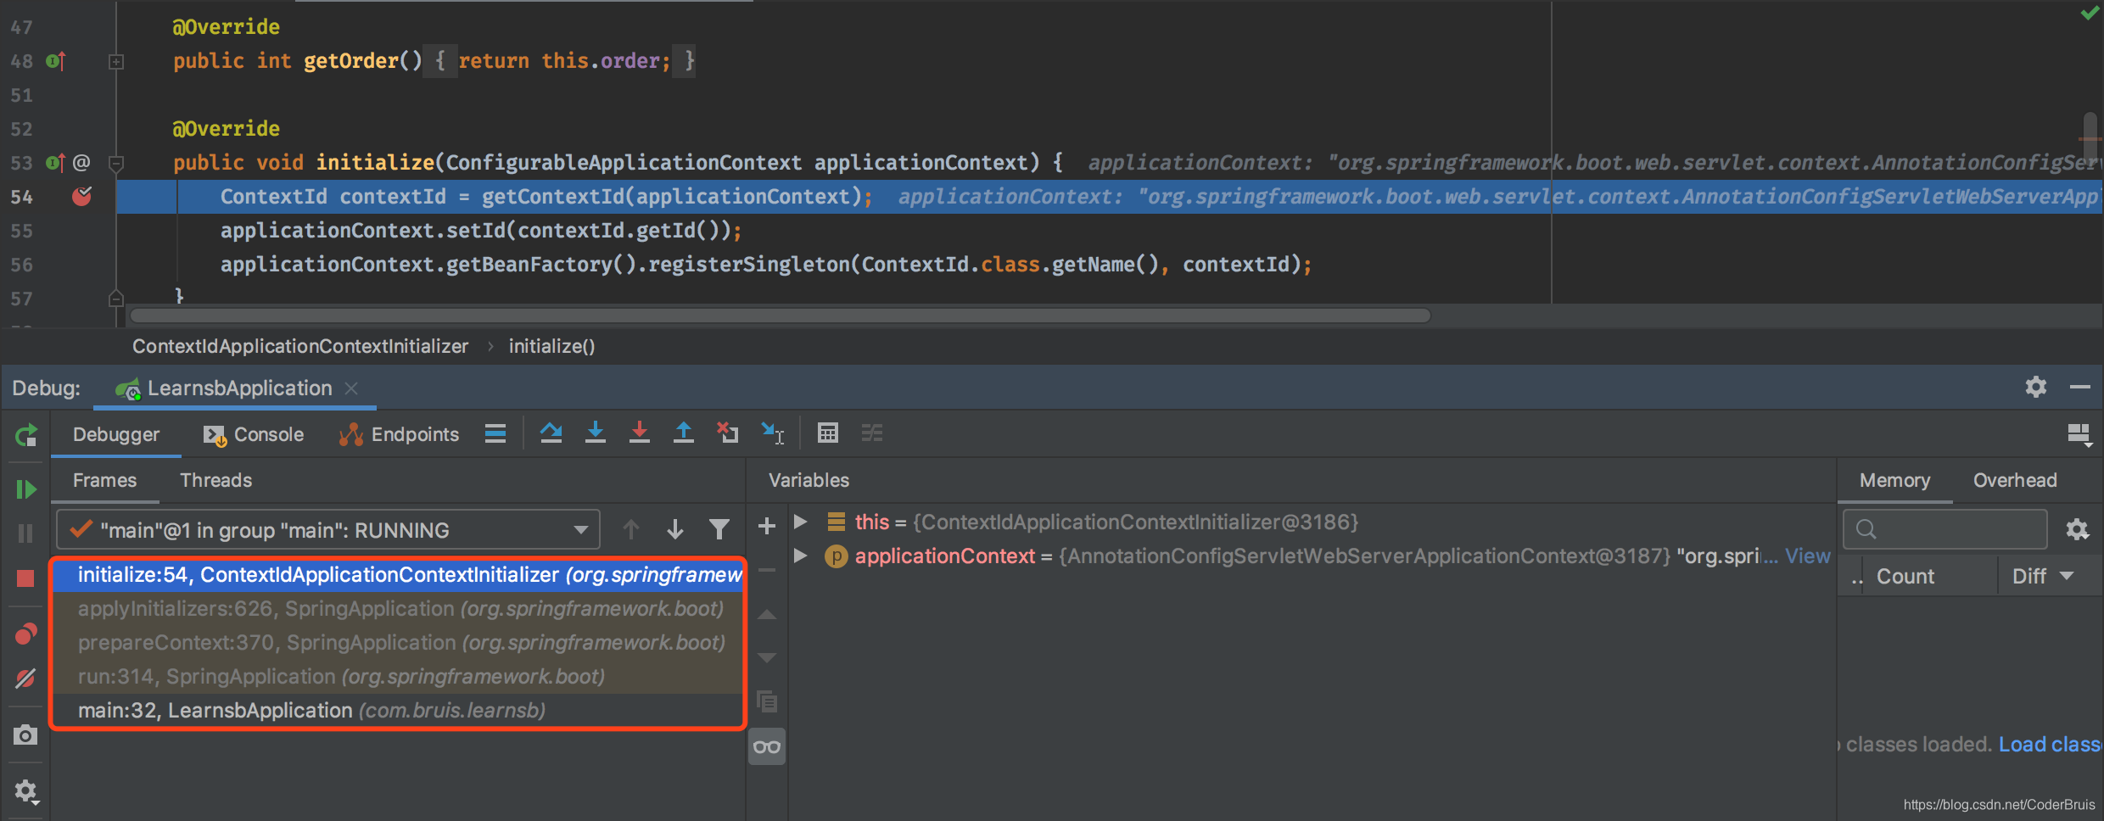Select the Overhead tab
This screenshot has height=821, width=2104.
tap(2015, 480)
